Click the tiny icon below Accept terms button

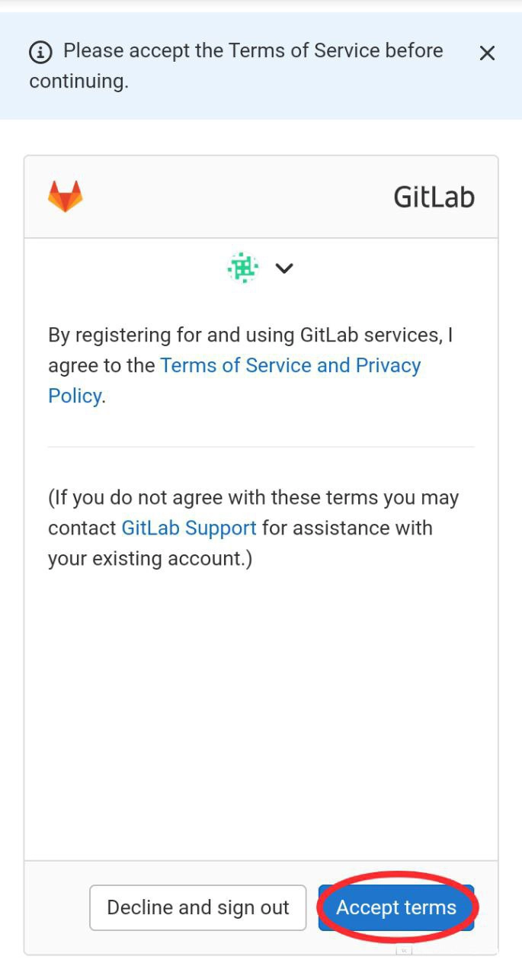click(404, 950)
